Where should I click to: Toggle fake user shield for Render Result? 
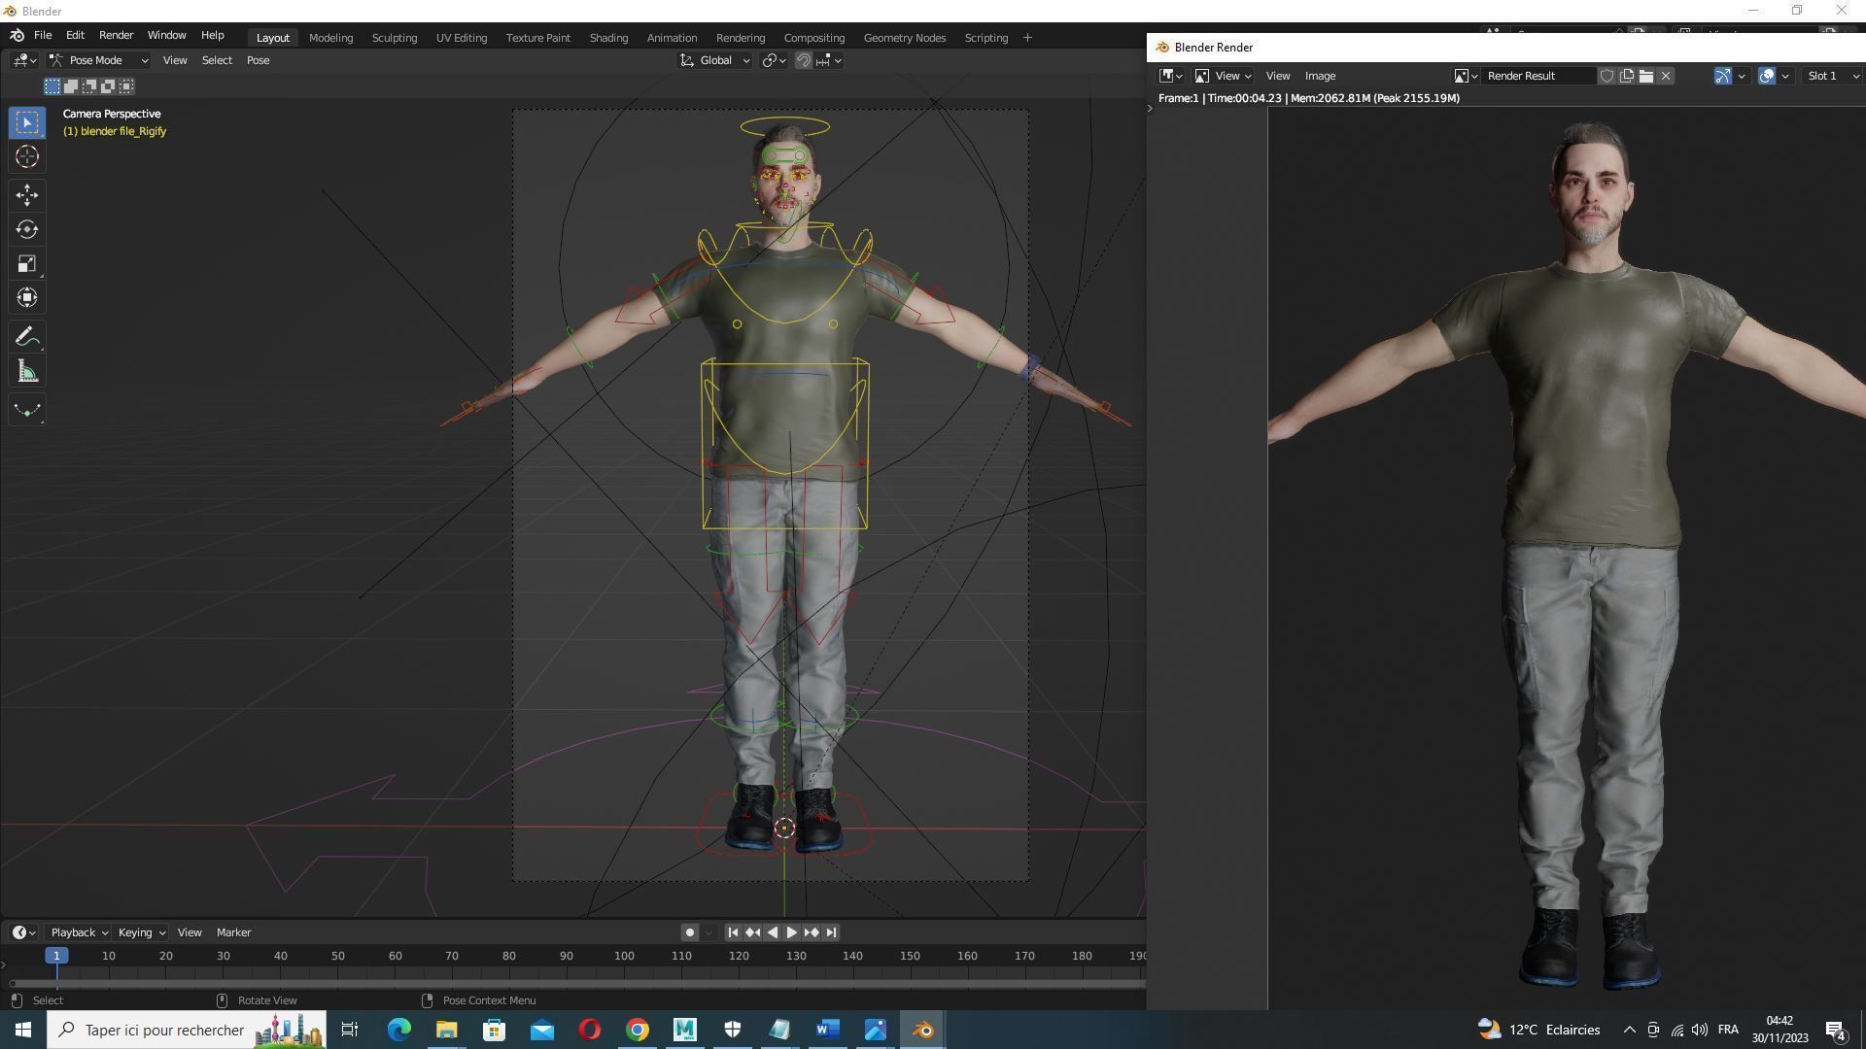[1607, 76]
